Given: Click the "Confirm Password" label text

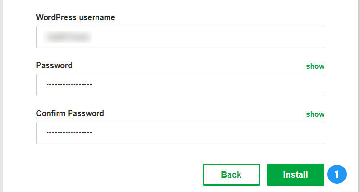Looking at the screenshot, I should (70, 114).
